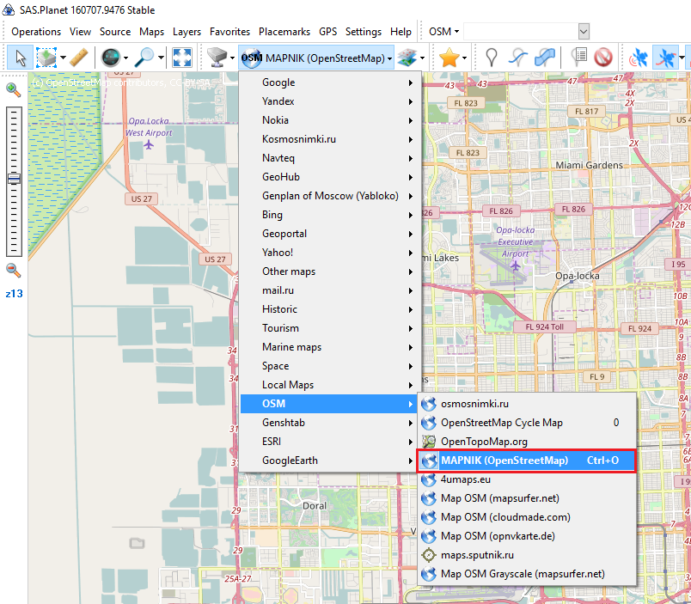The height and width of the screenshot is (604, 691).
Task: Expand the search box combo arrow
Action: click(584, 32)
